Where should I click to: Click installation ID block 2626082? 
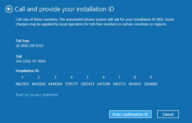click(x=151, y=84)
